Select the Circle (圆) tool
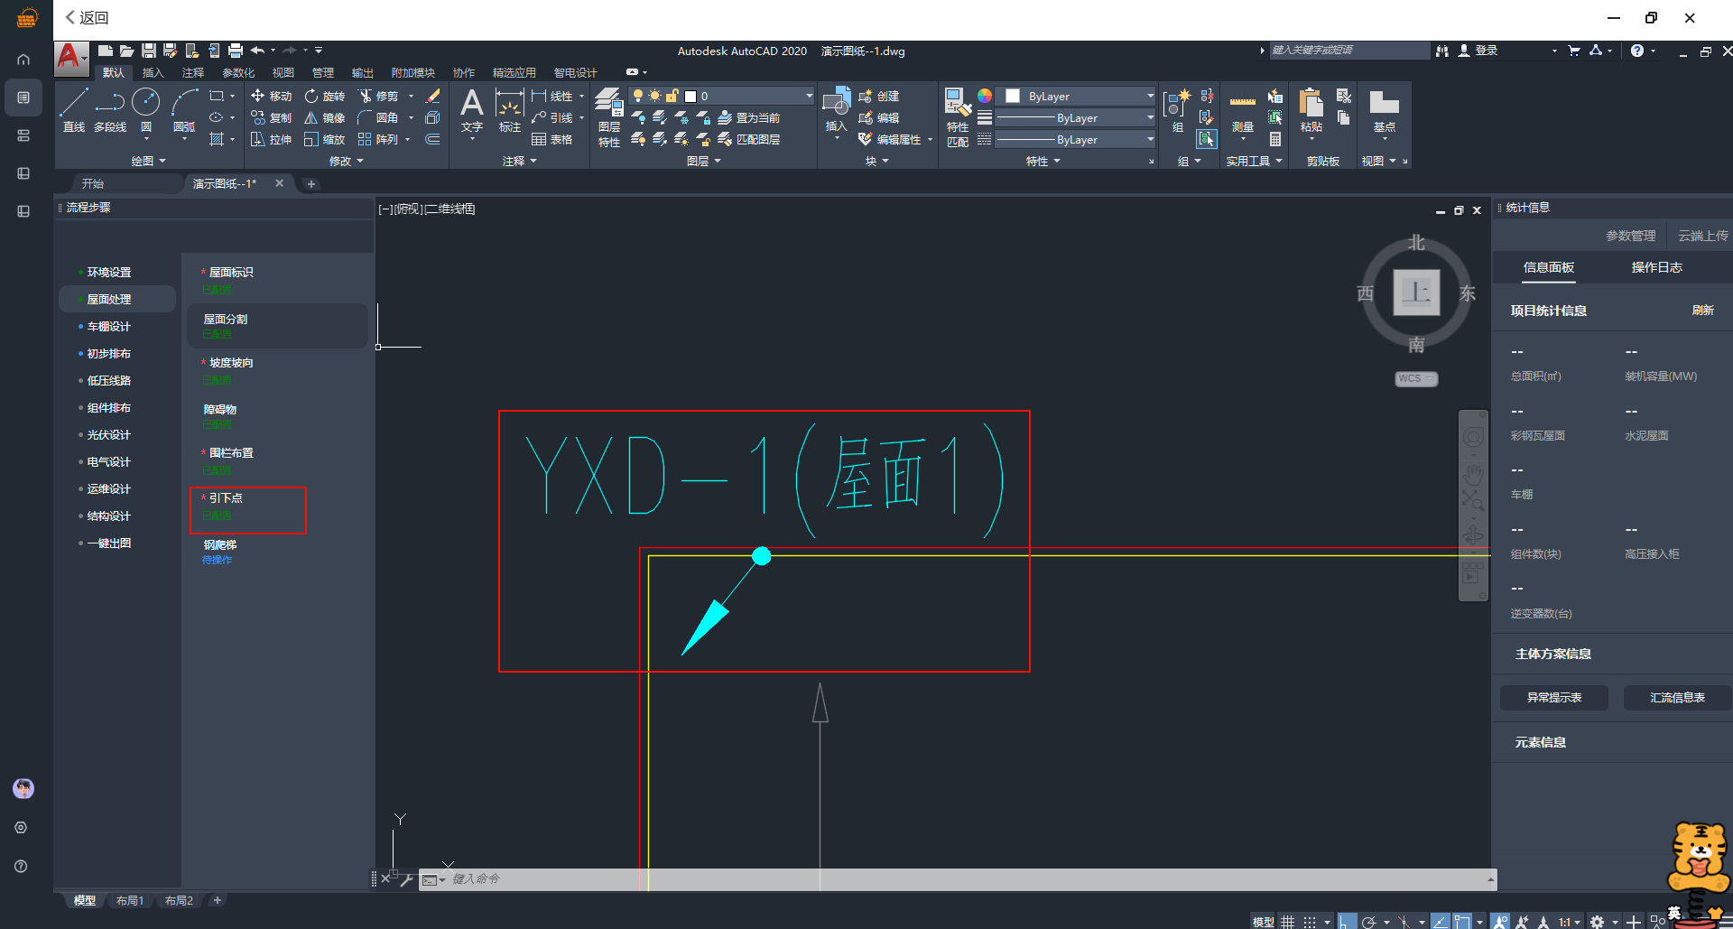The image size is (1733, 929). [x=145, y=110]
